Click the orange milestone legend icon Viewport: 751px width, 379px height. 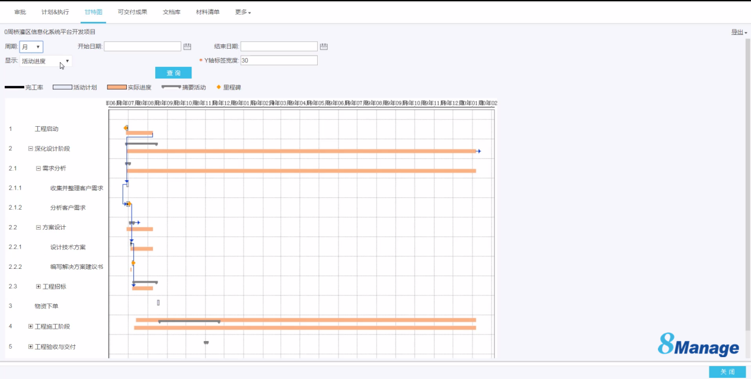coord(219,87)
